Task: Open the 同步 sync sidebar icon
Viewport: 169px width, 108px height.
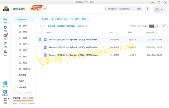Action: 5,36
